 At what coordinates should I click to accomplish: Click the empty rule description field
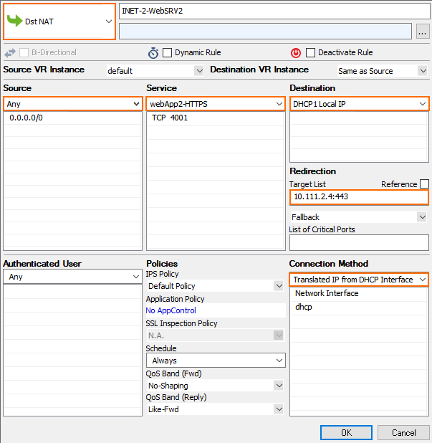tap(265, 31)
